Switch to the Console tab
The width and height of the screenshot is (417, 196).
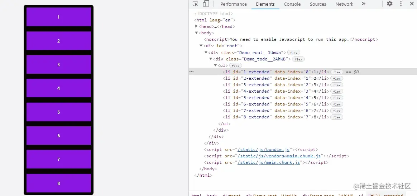[x=292, y=4]
